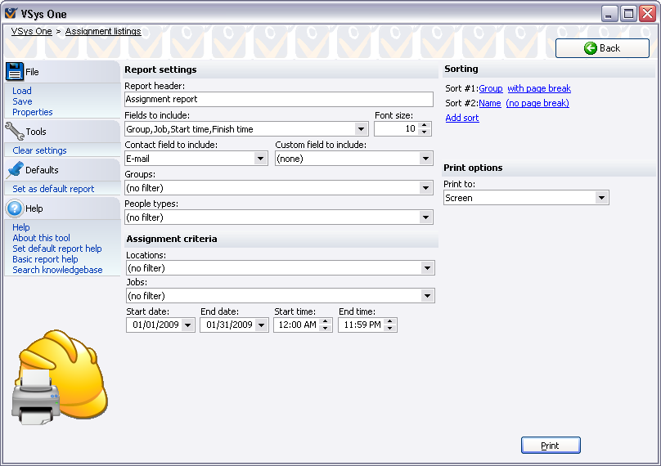Open the Load link under File
The image size is (661, 466).
tap(22, 91)
